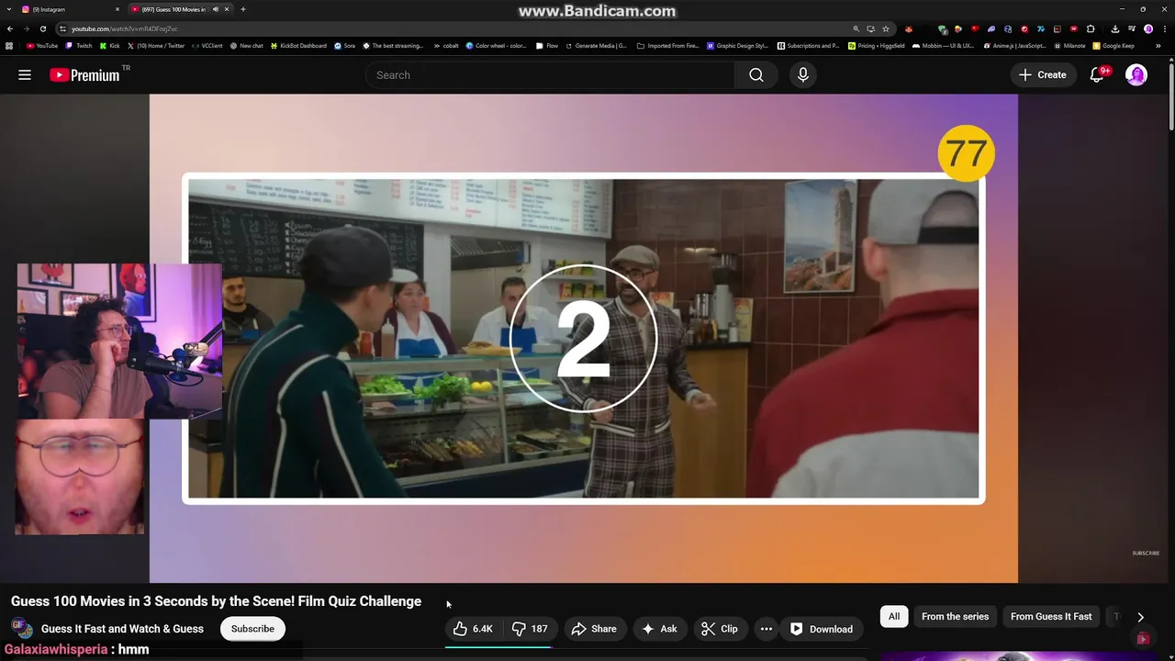Open the Chrome profile avatar
The image size is (1175, 661).
tap(1148, 28)
